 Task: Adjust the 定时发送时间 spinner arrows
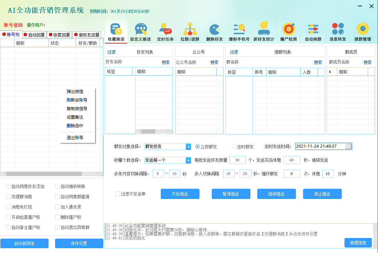[x=348, y=146]
